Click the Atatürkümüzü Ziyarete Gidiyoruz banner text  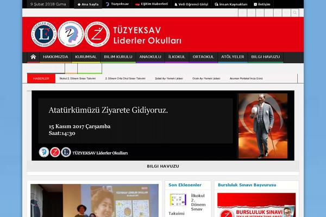coord(108,110)
